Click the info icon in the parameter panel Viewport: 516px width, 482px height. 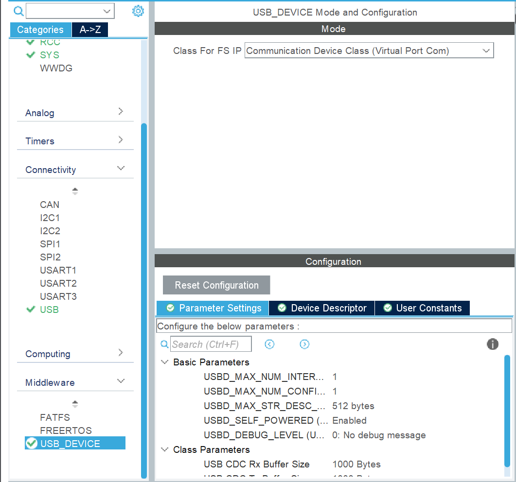[492, 344]
